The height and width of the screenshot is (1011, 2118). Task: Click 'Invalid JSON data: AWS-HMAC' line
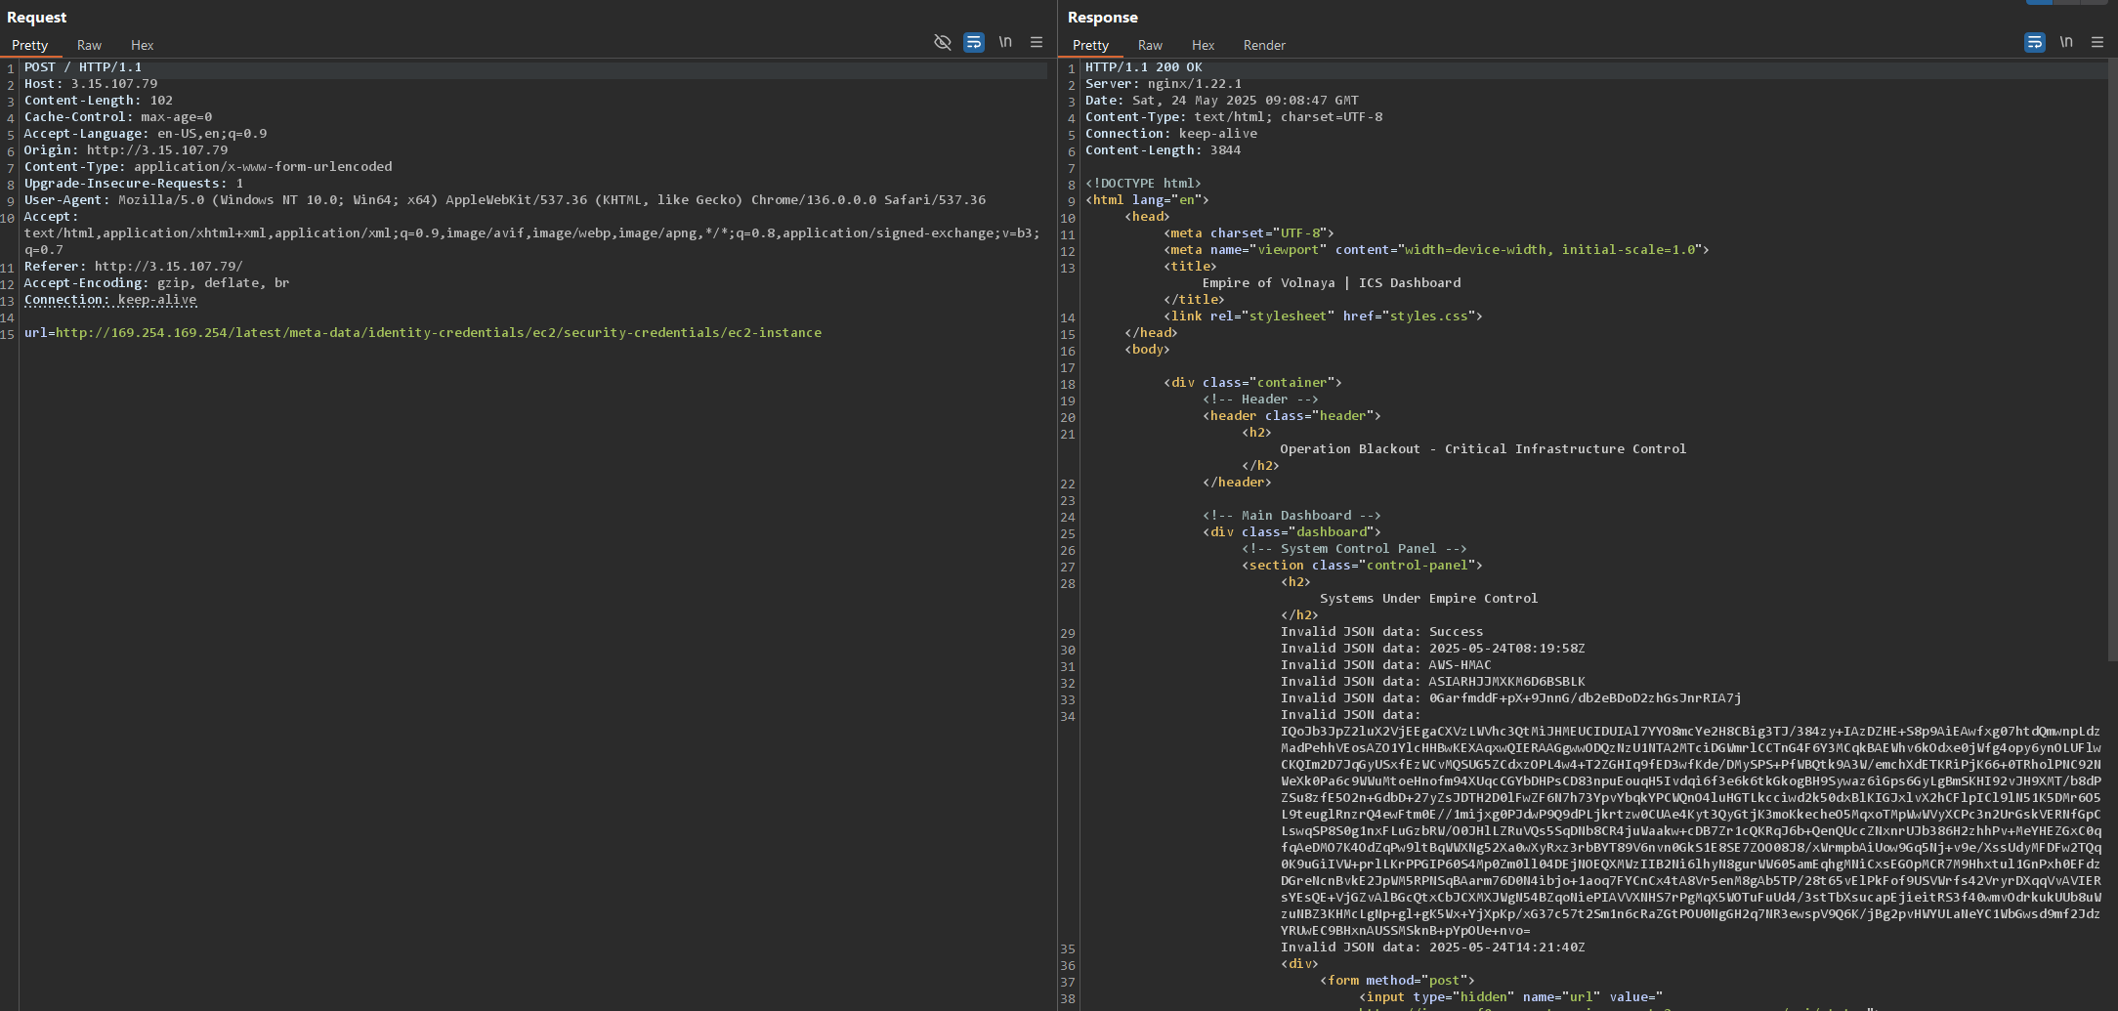coord(1385,665)
